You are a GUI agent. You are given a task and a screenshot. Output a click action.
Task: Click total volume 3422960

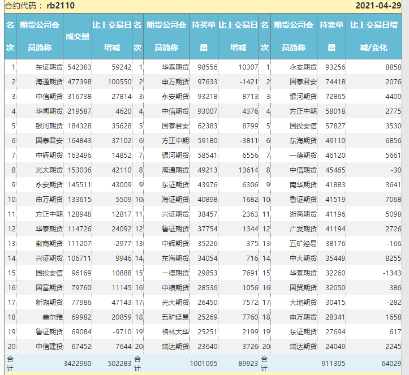(x=78, y=364)
